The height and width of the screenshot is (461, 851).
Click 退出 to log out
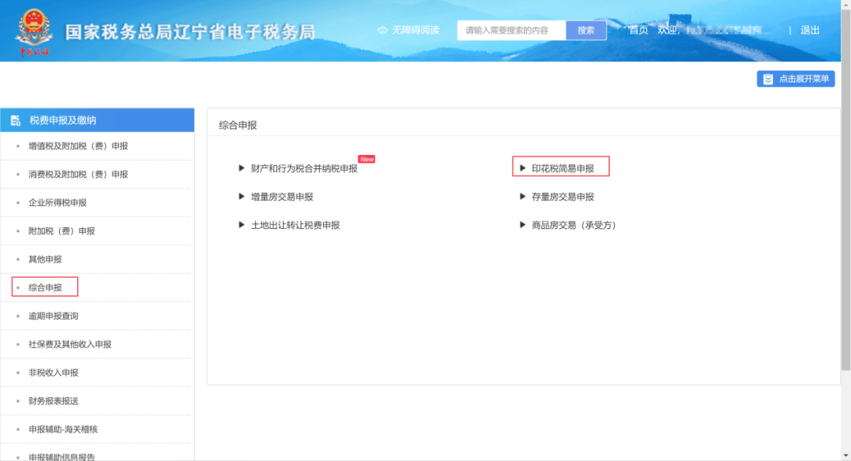point(810,31)
